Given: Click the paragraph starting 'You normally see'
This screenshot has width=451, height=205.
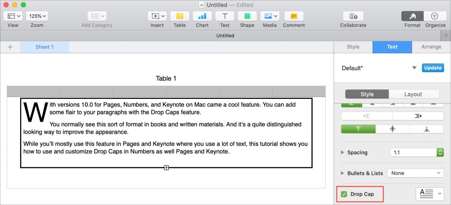Looking at the screenshot, I should 162,128.
